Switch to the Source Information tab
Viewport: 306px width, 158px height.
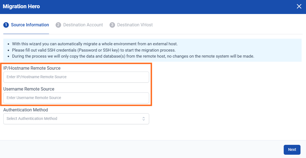pyautogui.click(x=30, y=25)
